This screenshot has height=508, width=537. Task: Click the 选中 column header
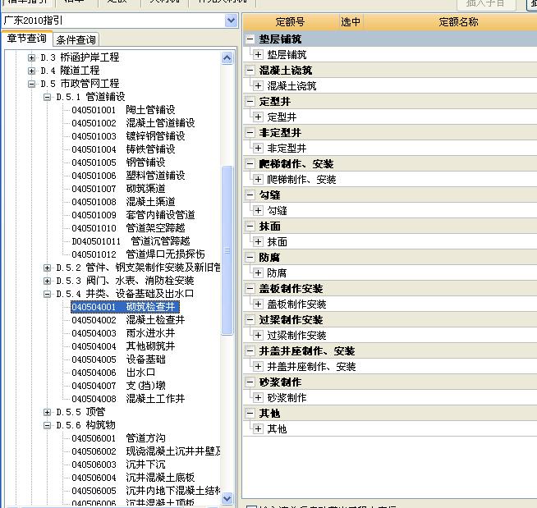point(351,22)
